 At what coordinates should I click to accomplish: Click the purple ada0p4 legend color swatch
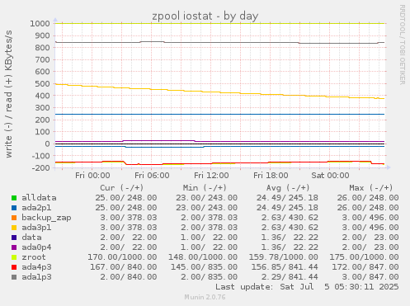click(x=14, y=247)
